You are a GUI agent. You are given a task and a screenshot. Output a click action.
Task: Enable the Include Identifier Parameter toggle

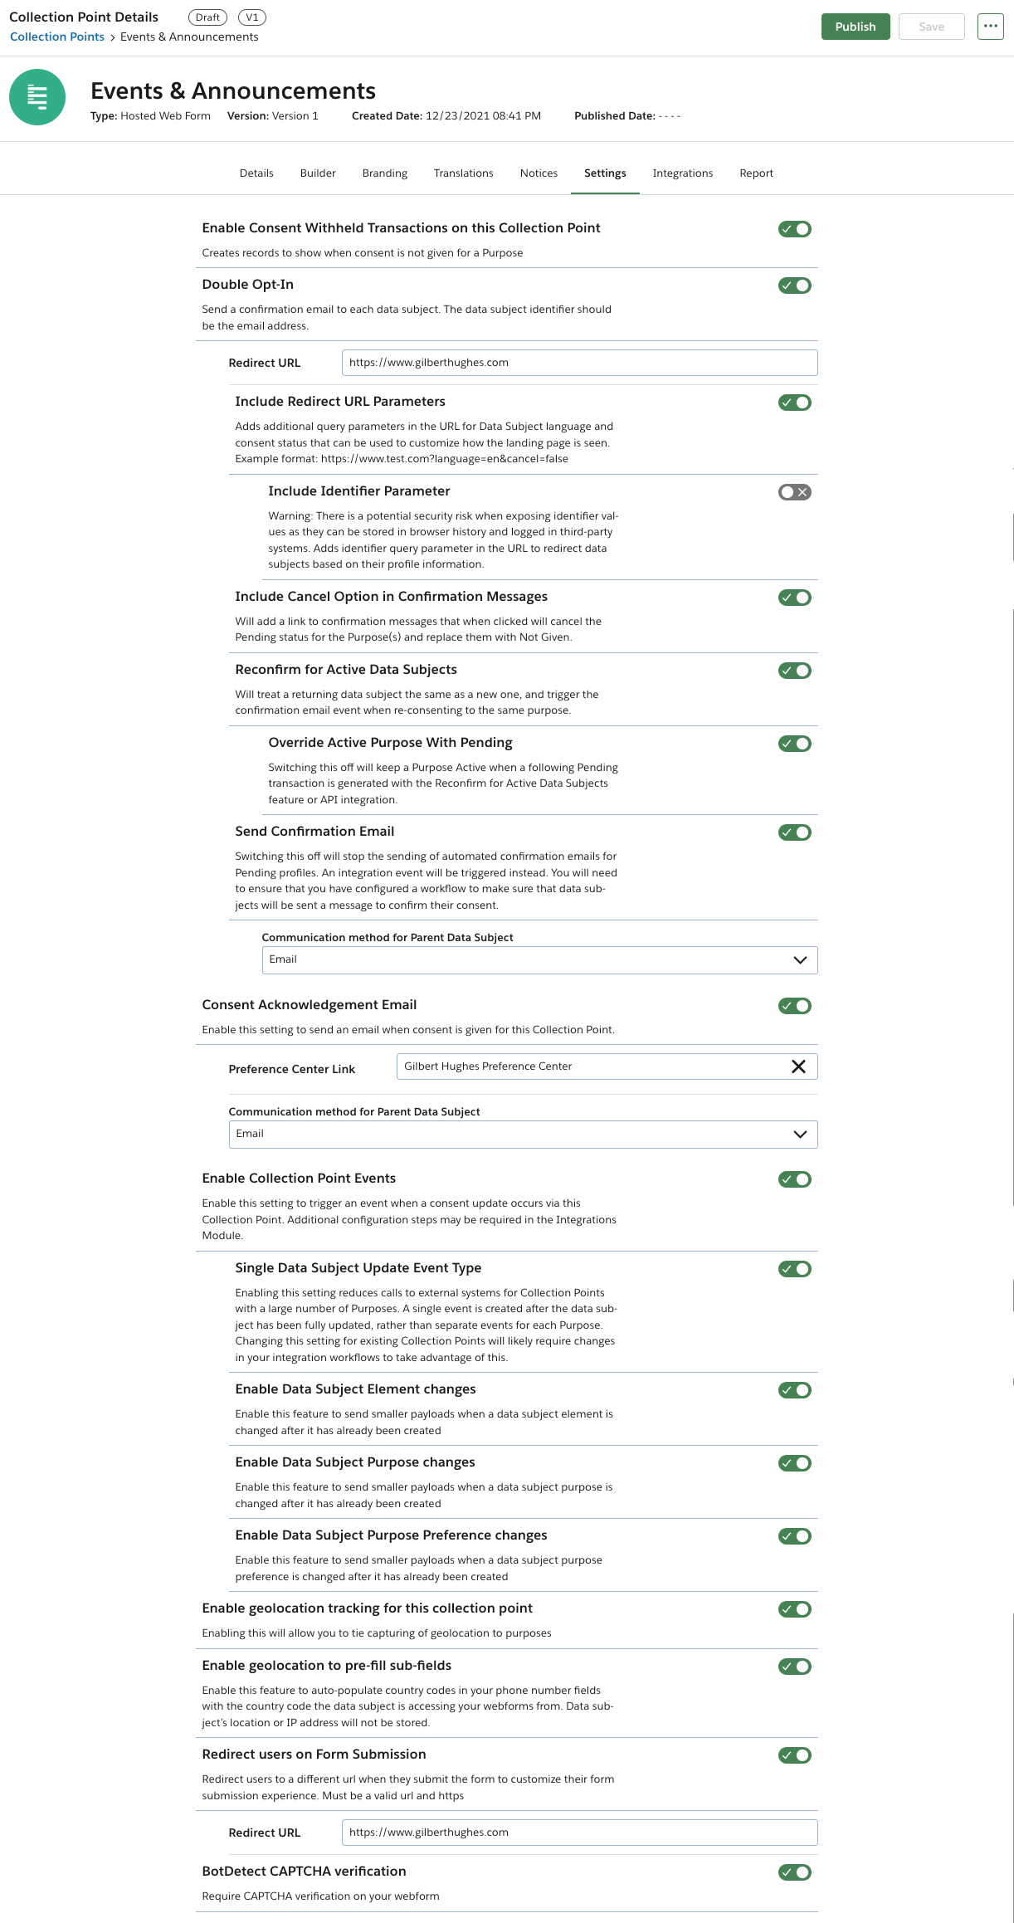coord(793,491)
